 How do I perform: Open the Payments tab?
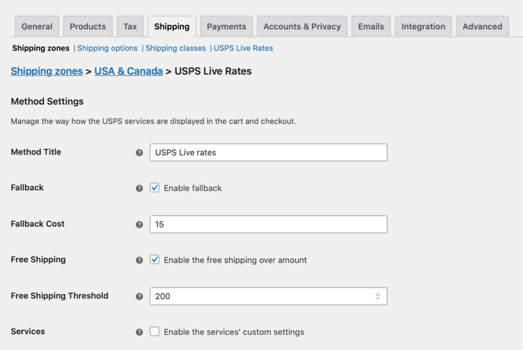226,27
